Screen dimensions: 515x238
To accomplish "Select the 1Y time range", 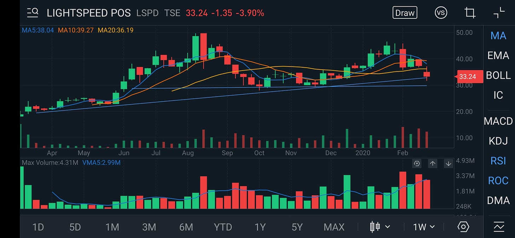I will 260,227.
